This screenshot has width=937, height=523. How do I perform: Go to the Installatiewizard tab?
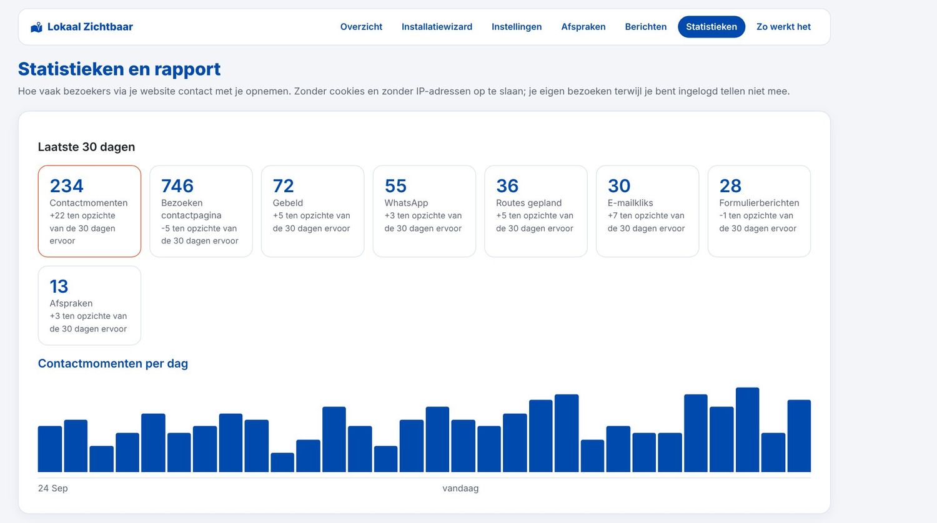point(437,27)
